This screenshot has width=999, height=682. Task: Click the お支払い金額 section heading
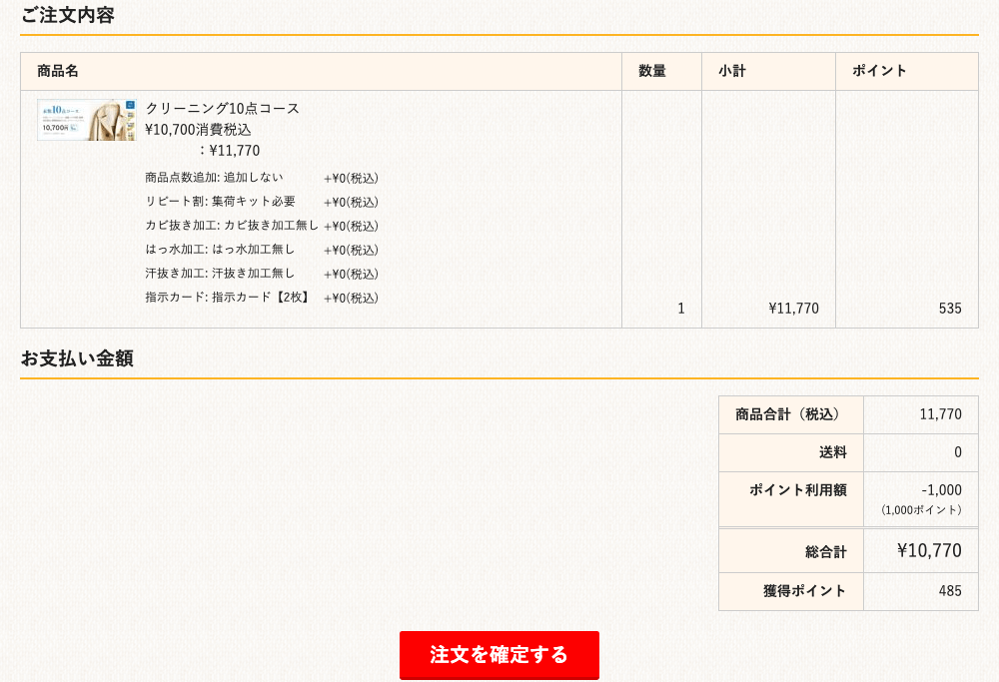[77, 358]
